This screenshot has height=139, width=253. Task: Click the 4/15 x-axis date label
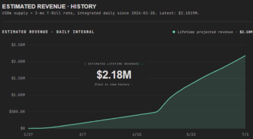[x=137, y=135]
